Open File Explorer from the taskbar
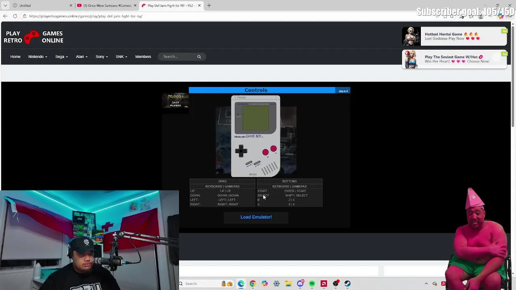 [288, 284]
